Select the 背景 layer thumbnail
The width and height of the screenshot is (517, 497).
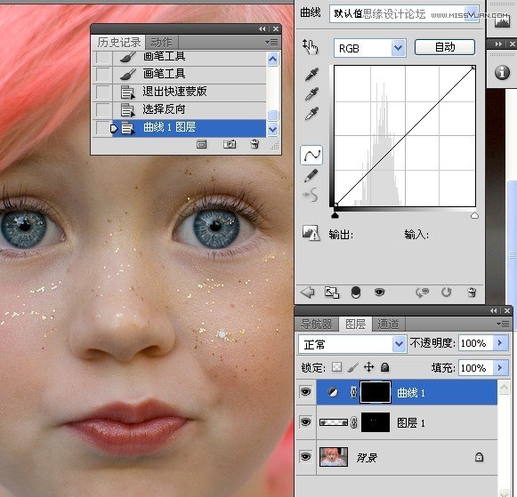tap(334, 456)
